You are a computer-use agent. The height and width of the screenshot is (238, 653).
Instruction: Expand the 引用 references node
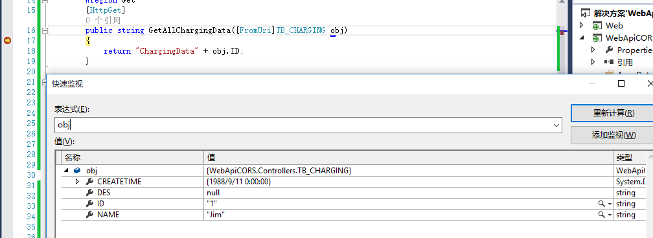click(593, 62)
